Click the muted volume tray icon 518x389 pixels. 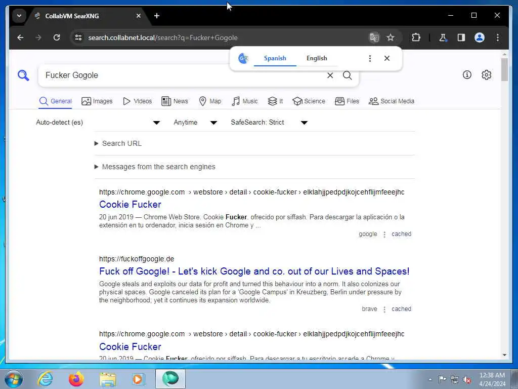467,380
